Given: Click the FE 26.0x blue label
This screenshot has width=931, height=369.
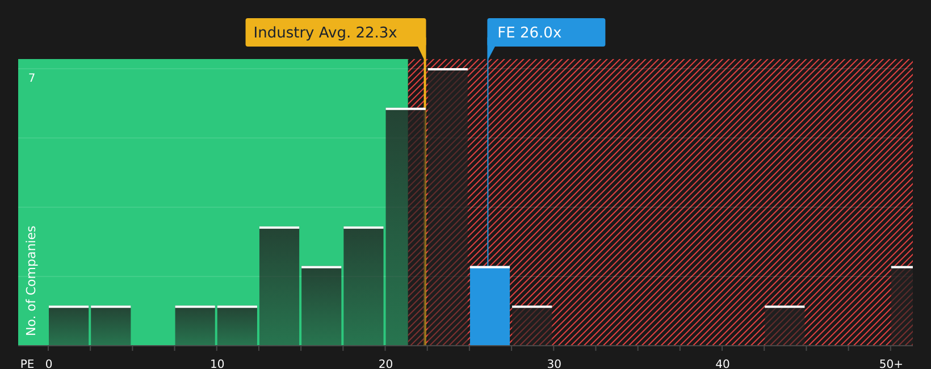Looking at the screenshot, I should tap(546, 32).
